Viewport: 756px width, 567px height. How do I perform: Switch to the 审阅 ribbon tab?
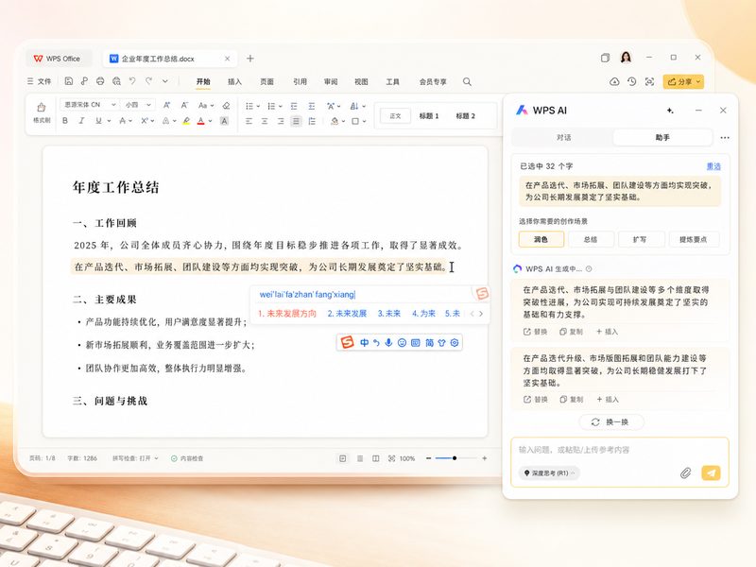(x=331, y=81)
